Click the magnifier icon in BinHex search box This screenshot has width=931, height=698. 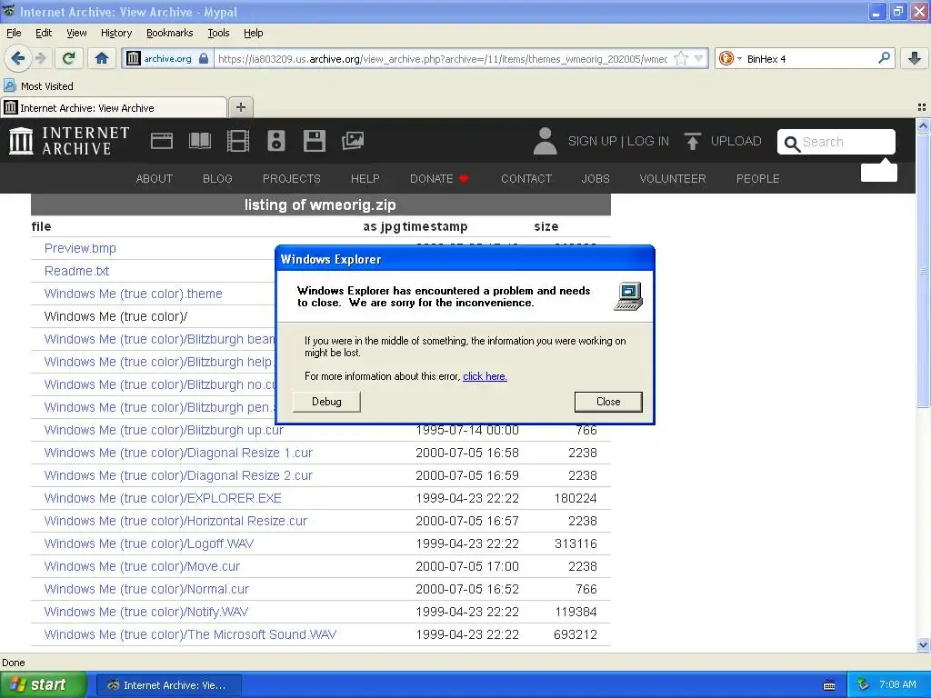pyautogui.click(x=884, y=57)
